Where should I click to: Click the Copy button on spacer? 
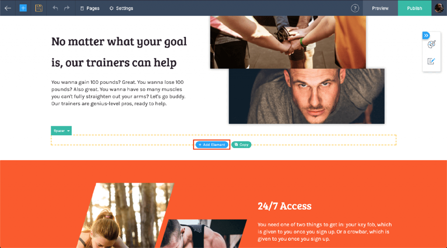241,145
